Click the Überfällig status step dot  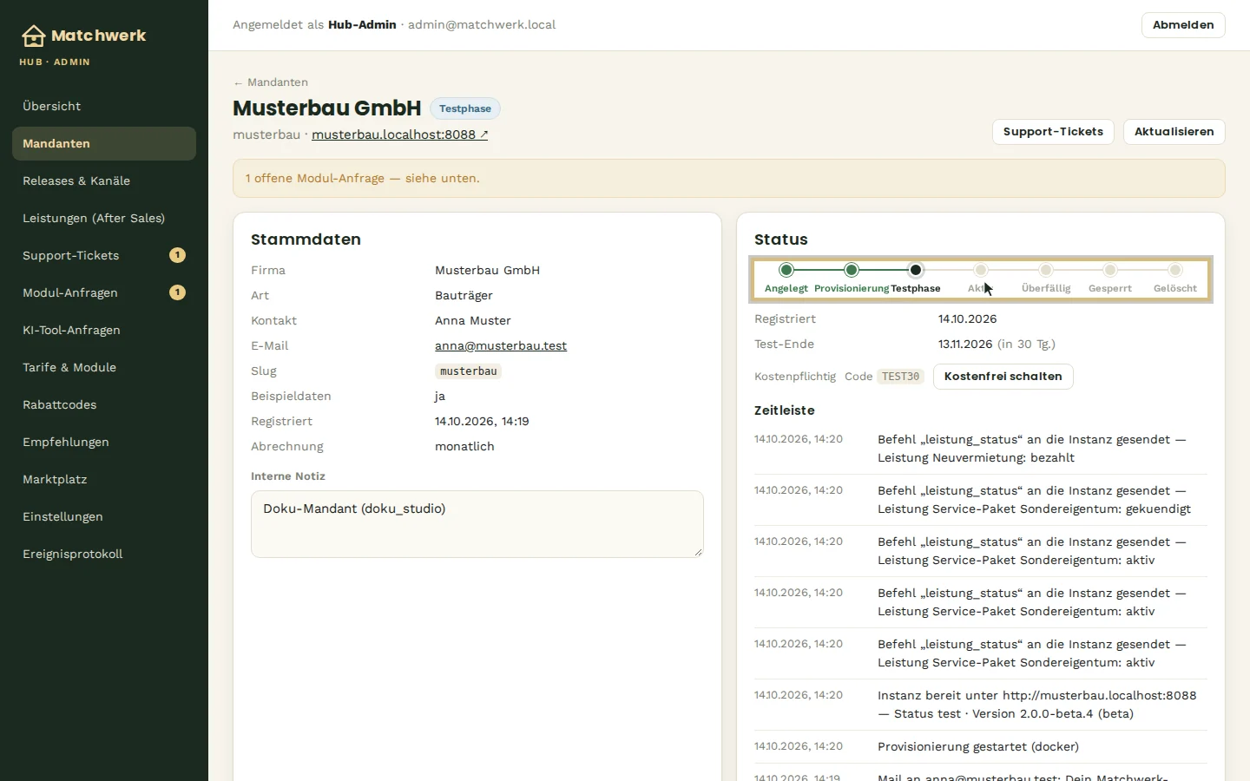click(1046, 270)
